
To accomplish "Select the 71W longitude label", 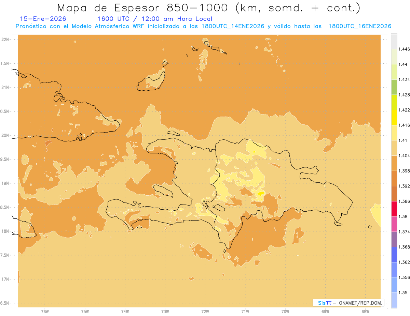I will pyautogui.click(x=245, y=311).
